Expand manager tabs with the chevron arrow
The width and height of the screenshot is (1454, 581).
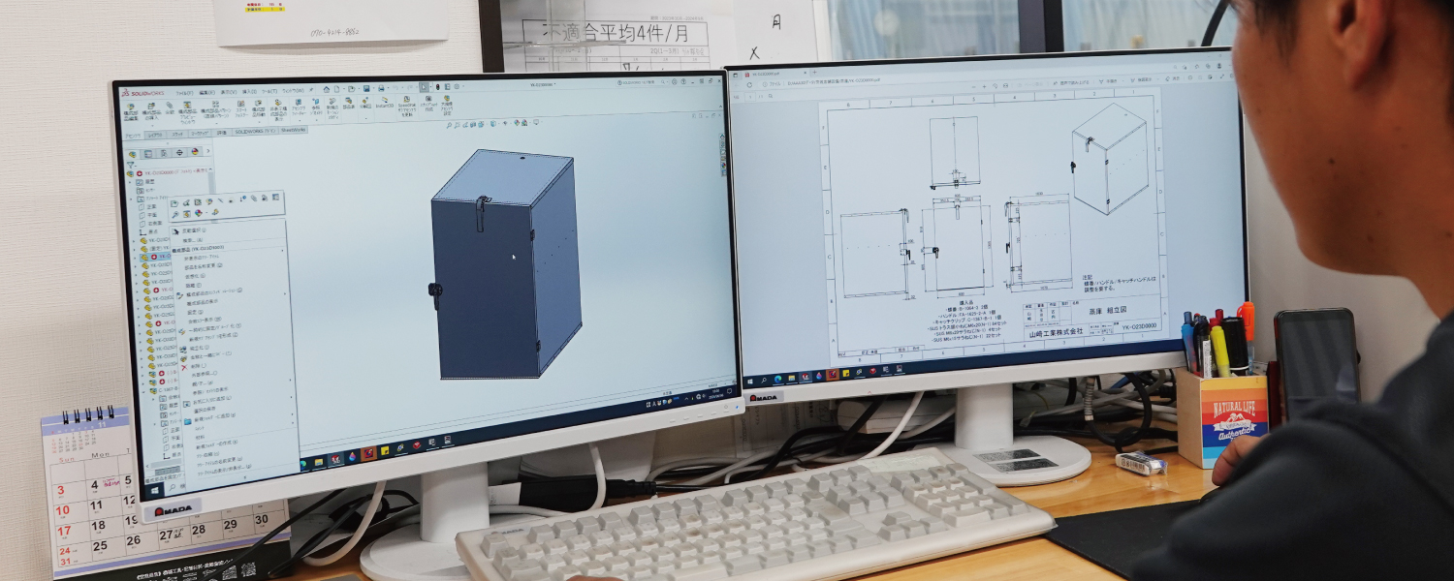pos(208,151)
